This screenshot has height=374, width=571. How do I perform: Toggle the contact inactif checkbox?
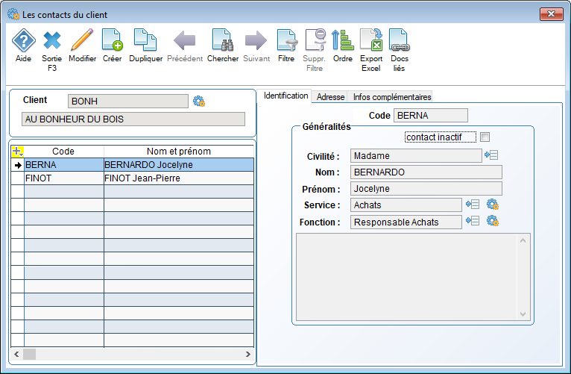[x=485, y=137]
